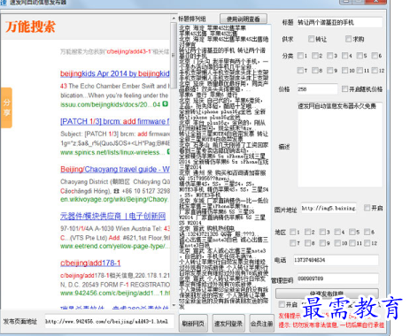Click the issuu.com/beijingkids/docs green URL
Image resolution: width=410 pixels, height=336 pixels.
(x=111, y=104)
